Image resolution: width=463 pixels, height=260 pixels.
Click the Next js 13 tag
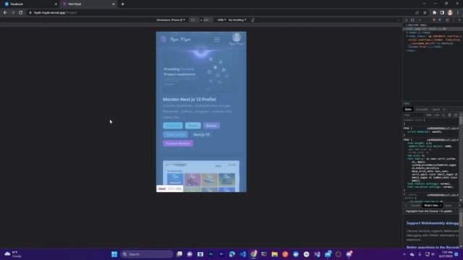201,134
